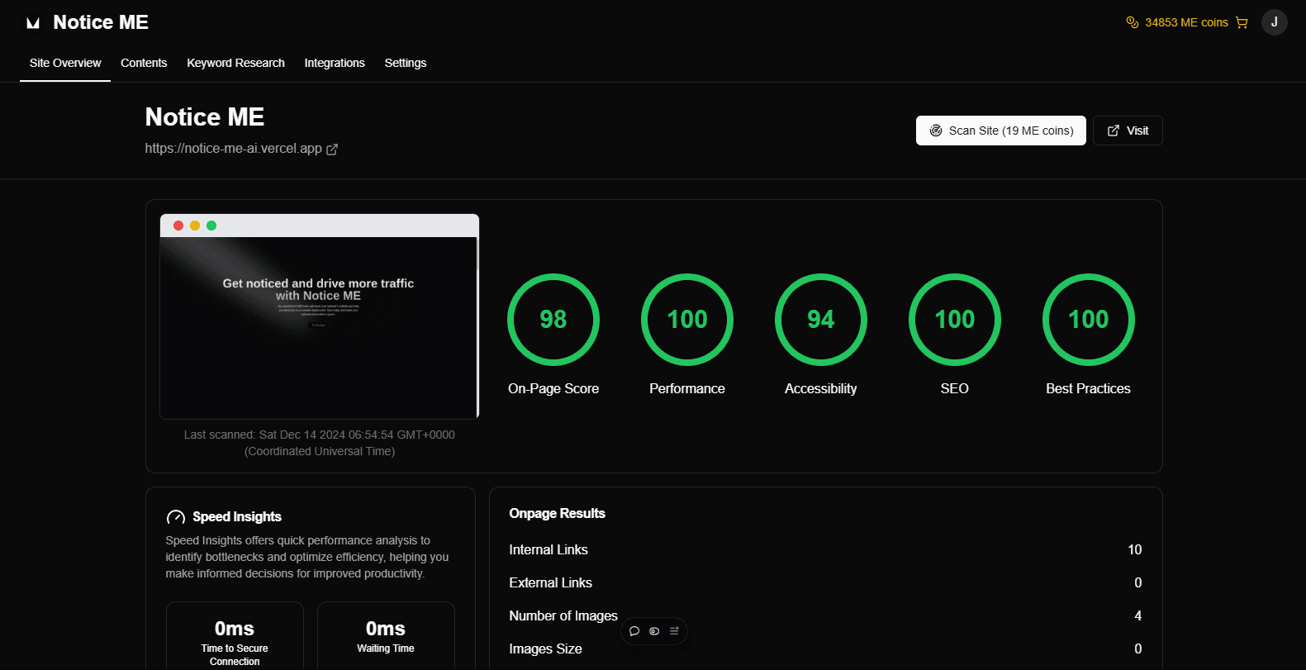Click the Internal Links row label
Image resolution: width=1306 pixels, height=670 pixels.
[549, 549]
